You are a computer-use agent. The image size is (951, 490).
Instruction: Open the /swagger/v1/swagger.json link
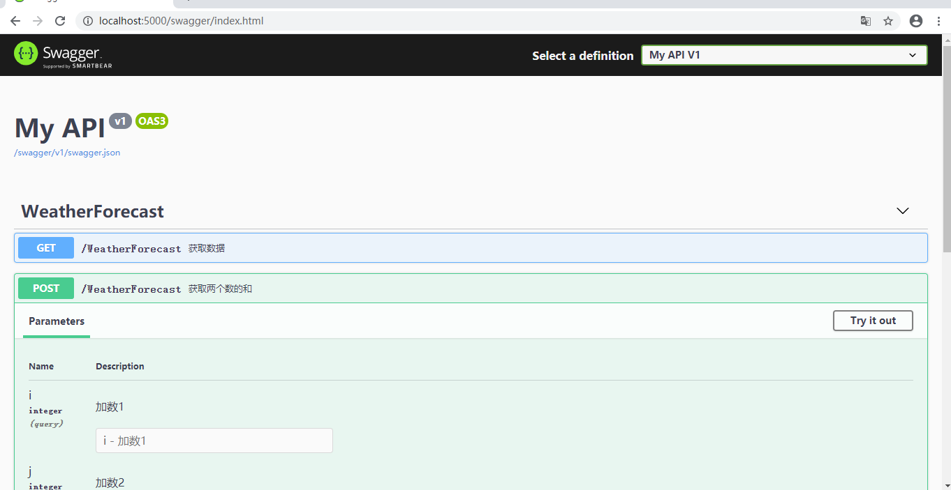[67, 152]
